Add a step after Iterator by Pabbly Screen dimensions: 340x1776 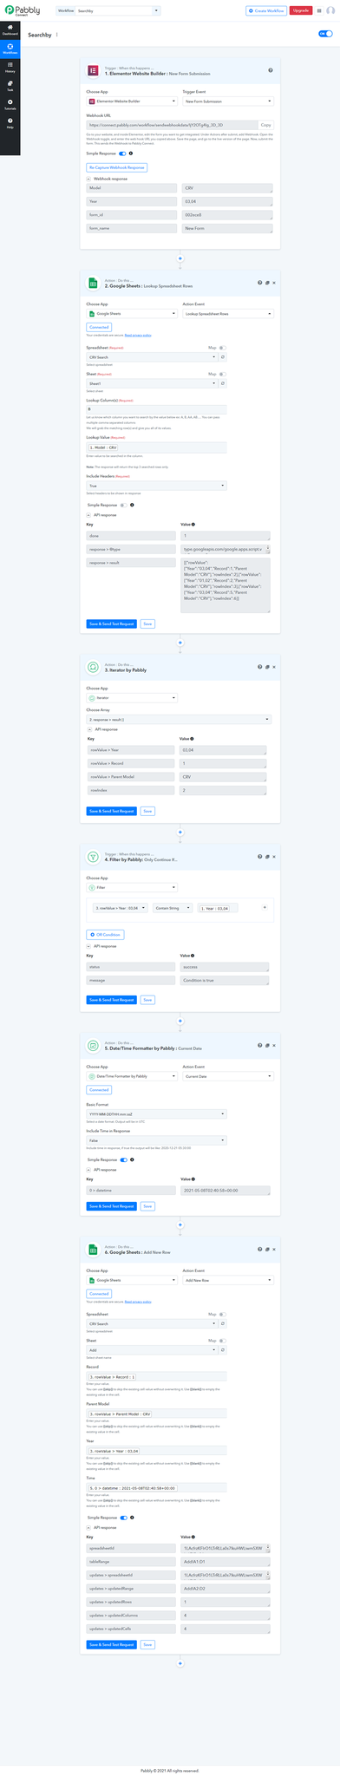click(x=180, y=832)
